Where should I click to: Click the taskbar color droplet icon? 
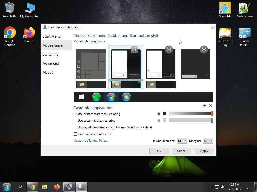[x=159, y=120]
